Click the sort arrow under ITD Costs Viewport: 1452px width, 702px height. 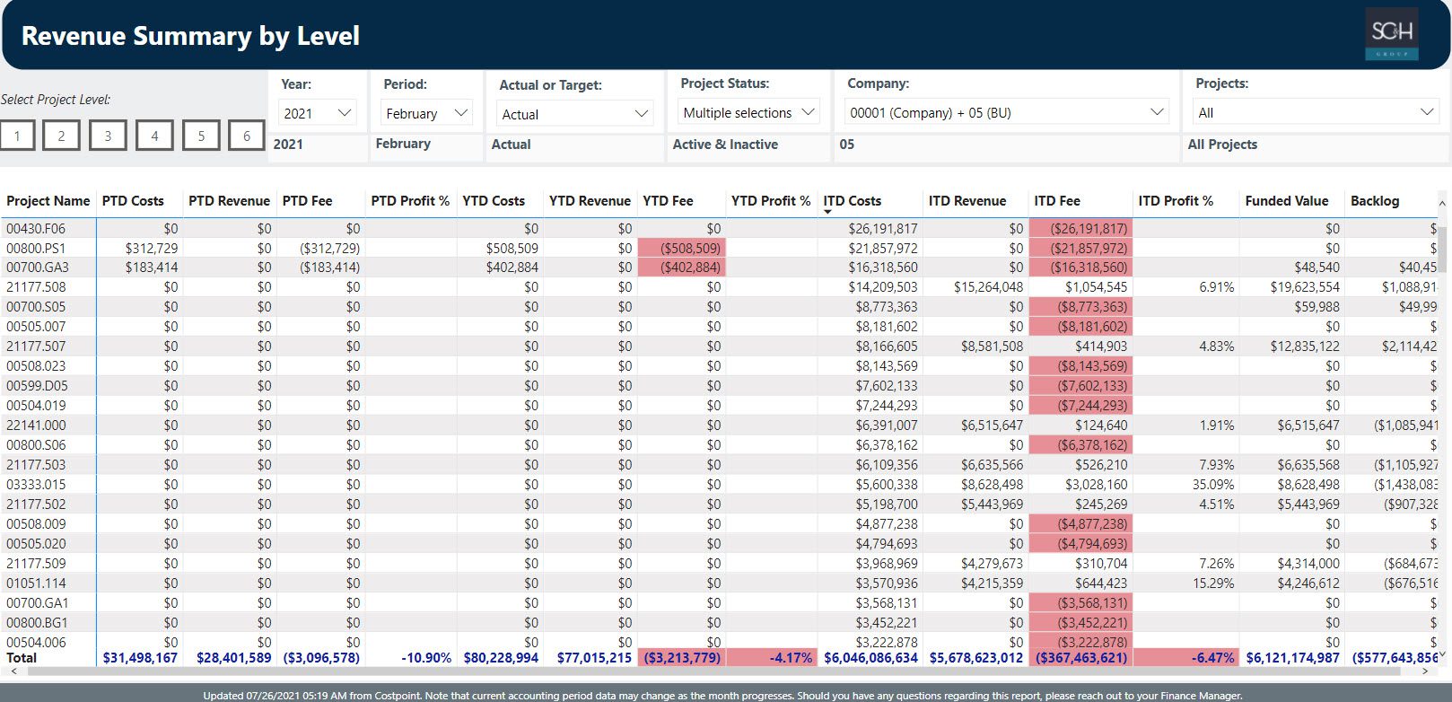click(827, 213)
